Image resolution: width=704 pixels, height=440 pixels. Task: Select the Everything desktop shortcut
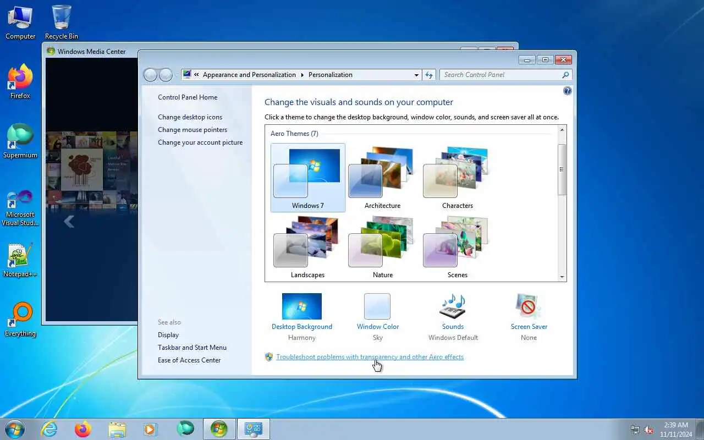click(x=20, y=320)
